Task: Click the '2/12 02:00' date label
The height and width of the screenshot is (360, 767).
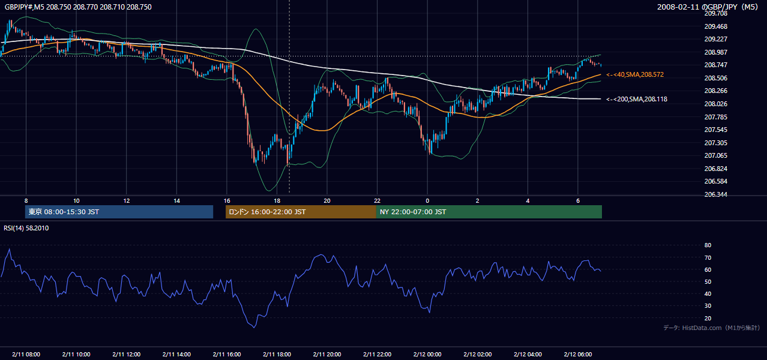Action: [478, 354]
